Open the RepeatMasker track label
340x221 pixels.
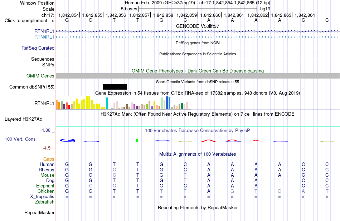coord(39,213)
